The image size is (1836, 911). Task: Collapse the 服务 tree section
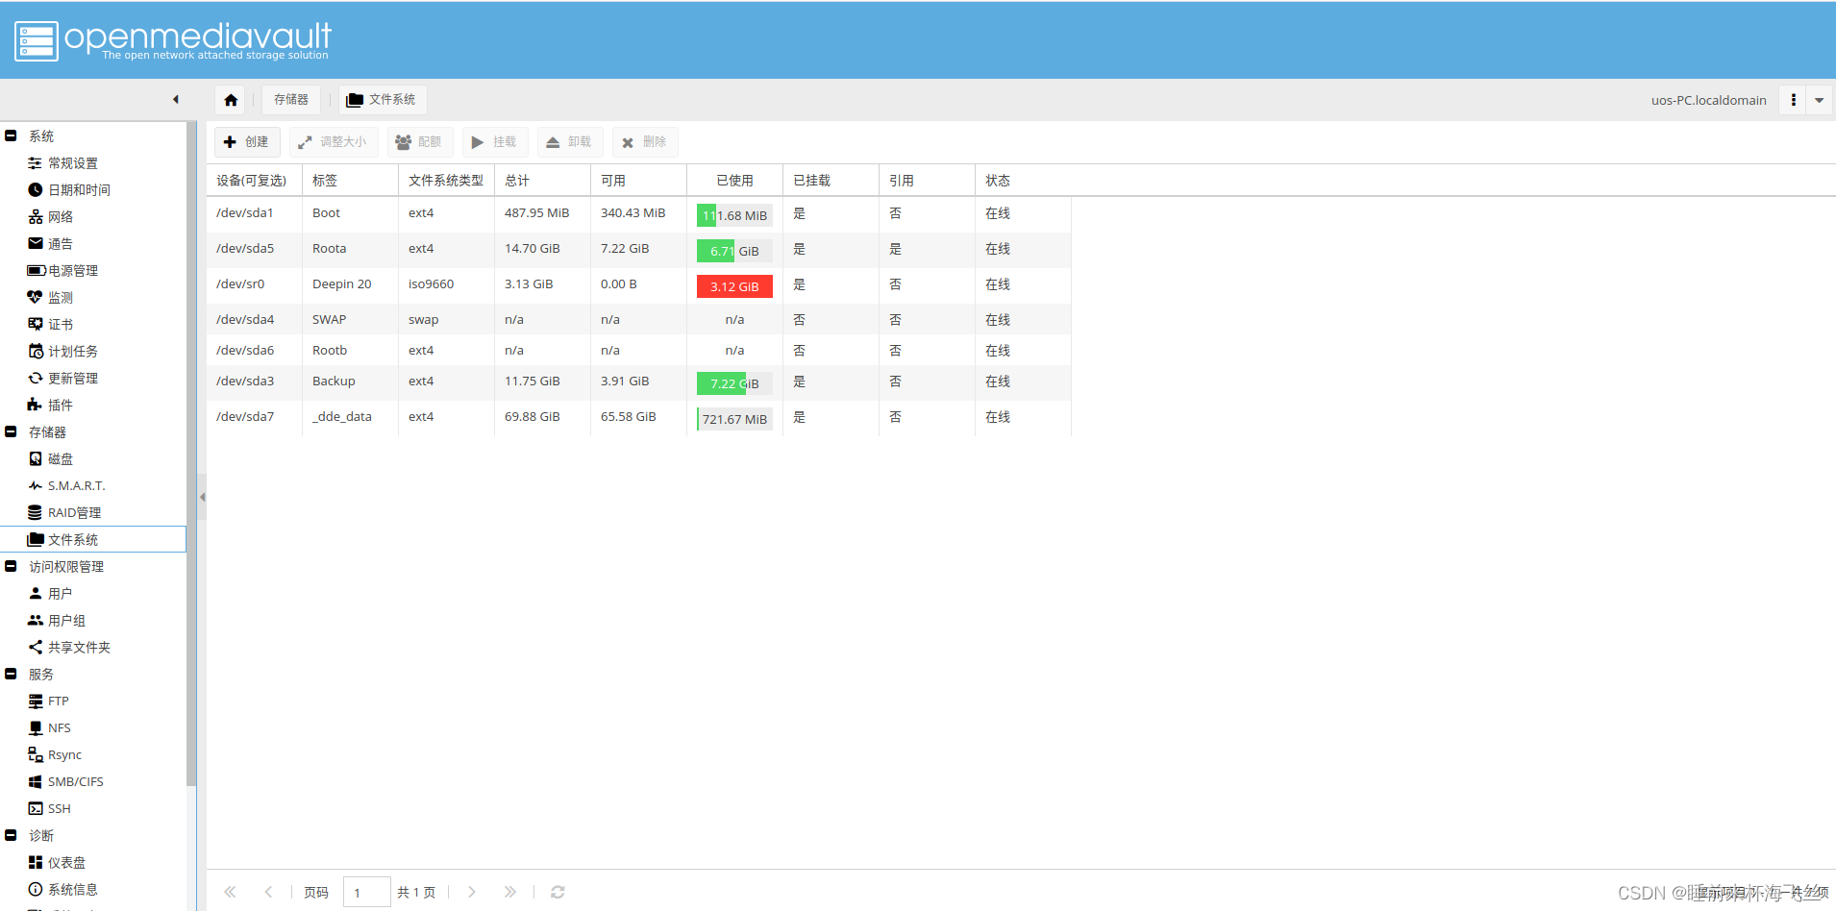click(x=11, y=674)
